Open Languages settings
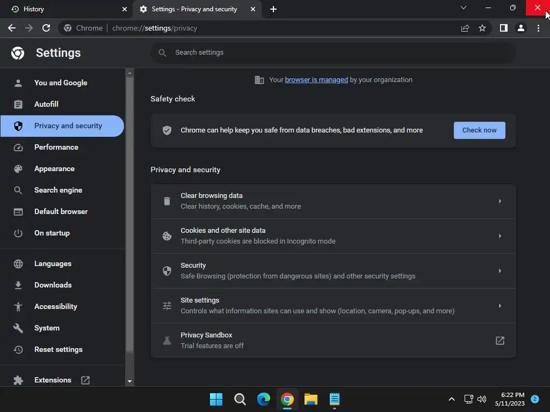The image size is (550, 412). 62,263
